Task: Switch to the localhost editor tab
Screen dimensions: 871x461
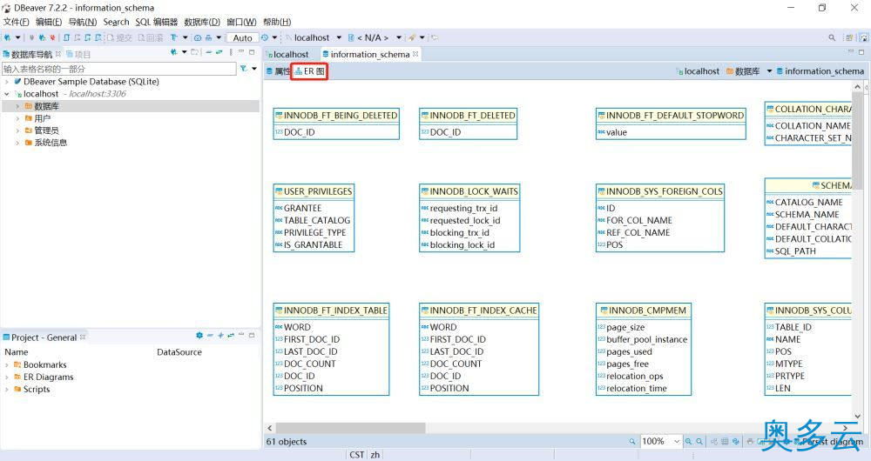Action: 287,55
